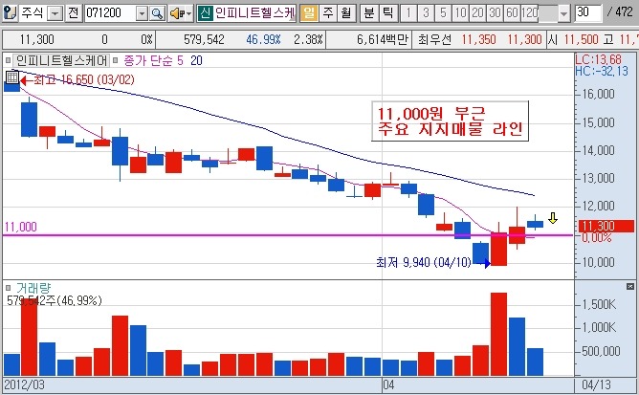Click the green 신 badge icon
This screenshot has height=395, width=639.
pos(205,13)
